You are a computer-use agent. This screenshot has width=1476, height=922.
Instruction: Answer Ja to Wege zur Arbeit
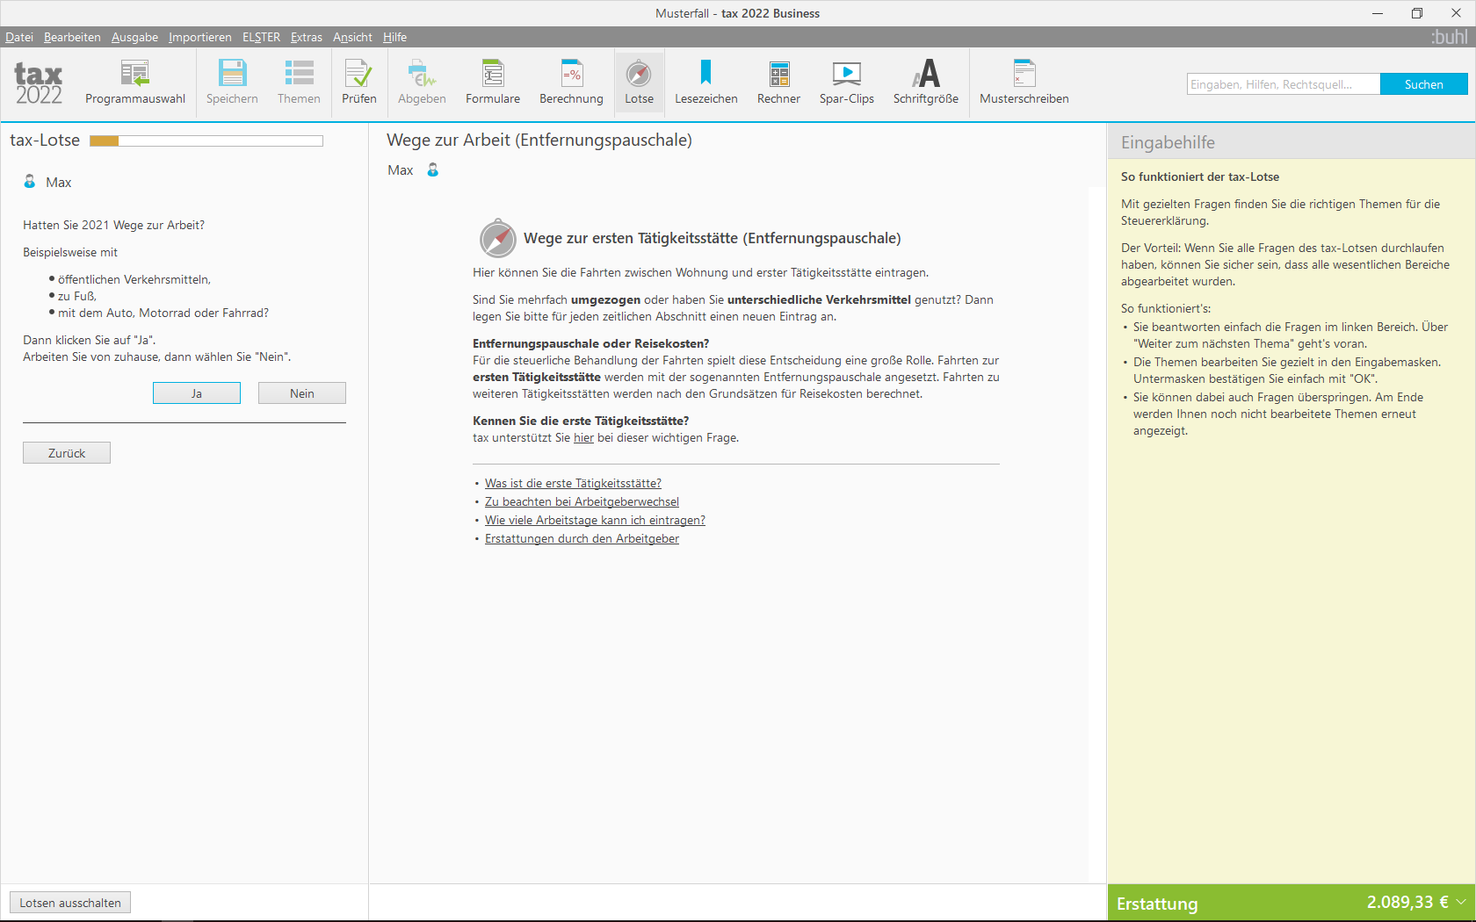point(197,393)
